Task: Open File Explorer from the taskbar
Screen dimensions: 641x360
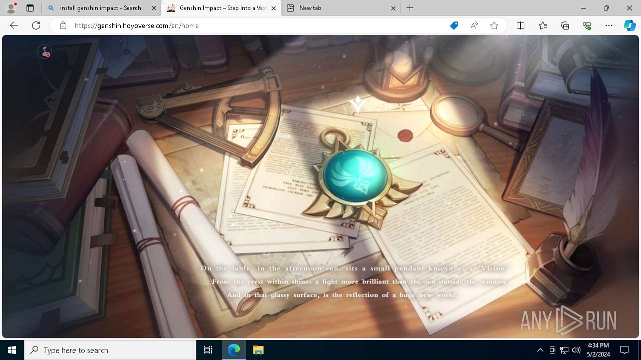Action: pyautogui.click(x=258, y=350)
